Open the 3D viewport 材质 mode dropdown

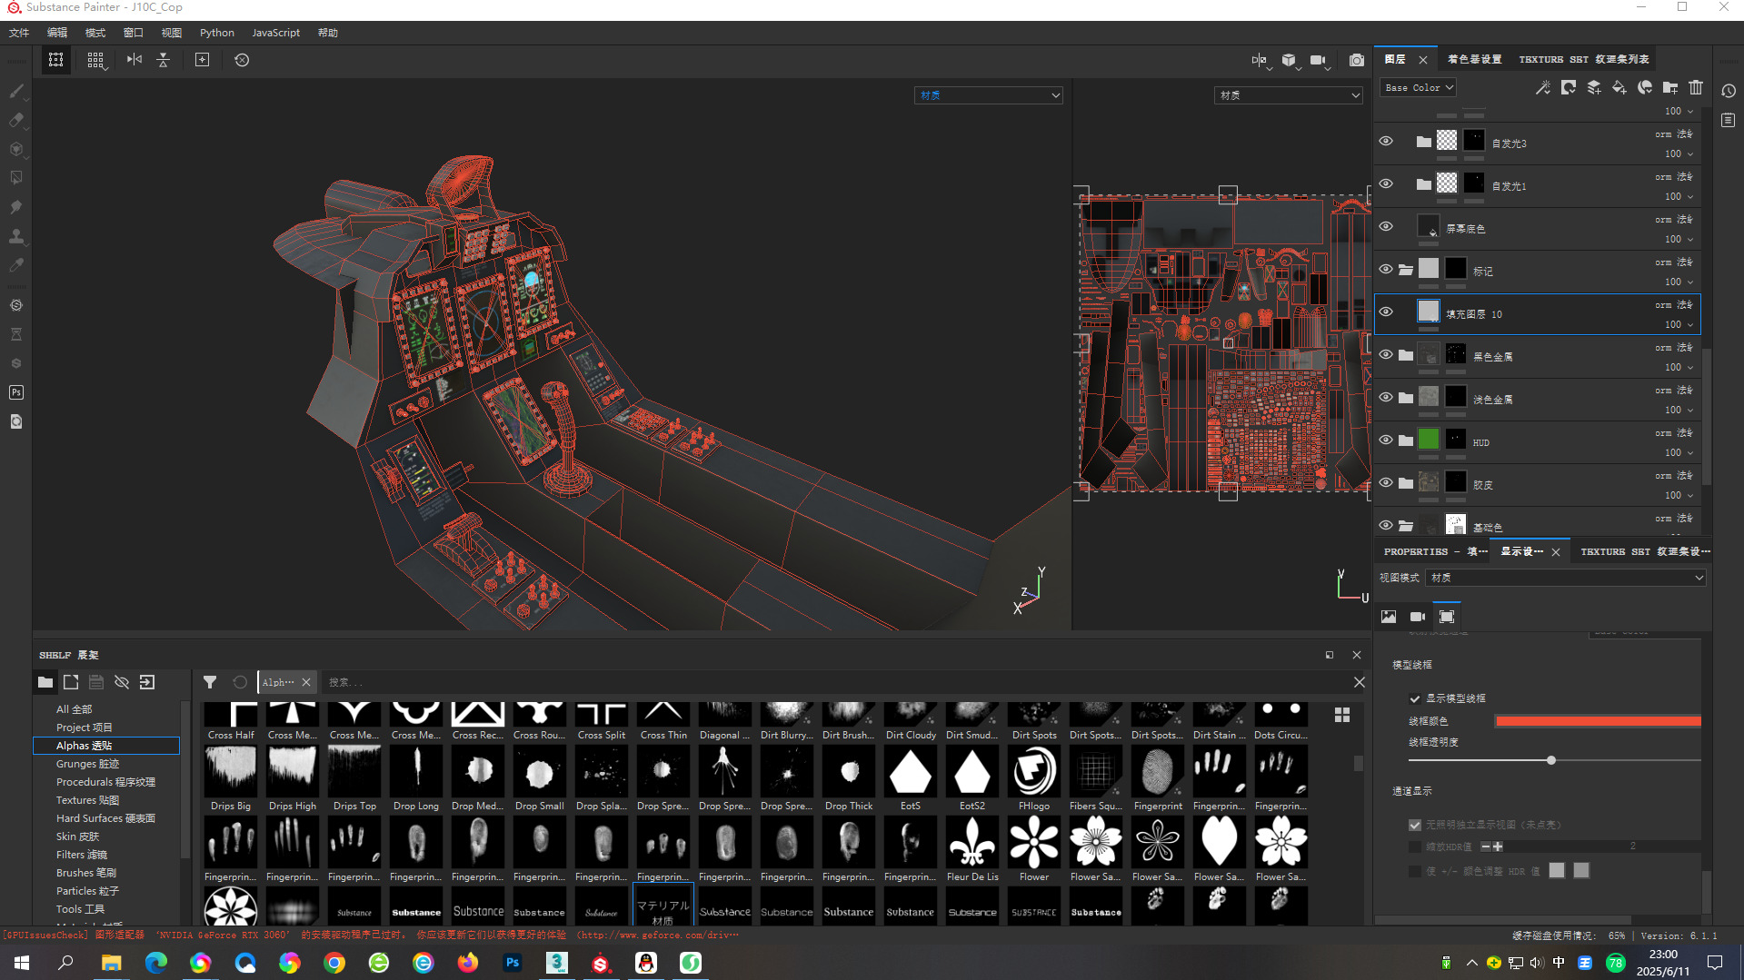(x=989, y=95)
